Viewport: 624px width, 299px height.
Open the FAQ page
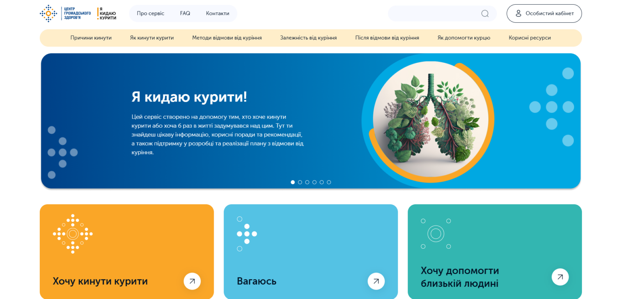(185, 13)
